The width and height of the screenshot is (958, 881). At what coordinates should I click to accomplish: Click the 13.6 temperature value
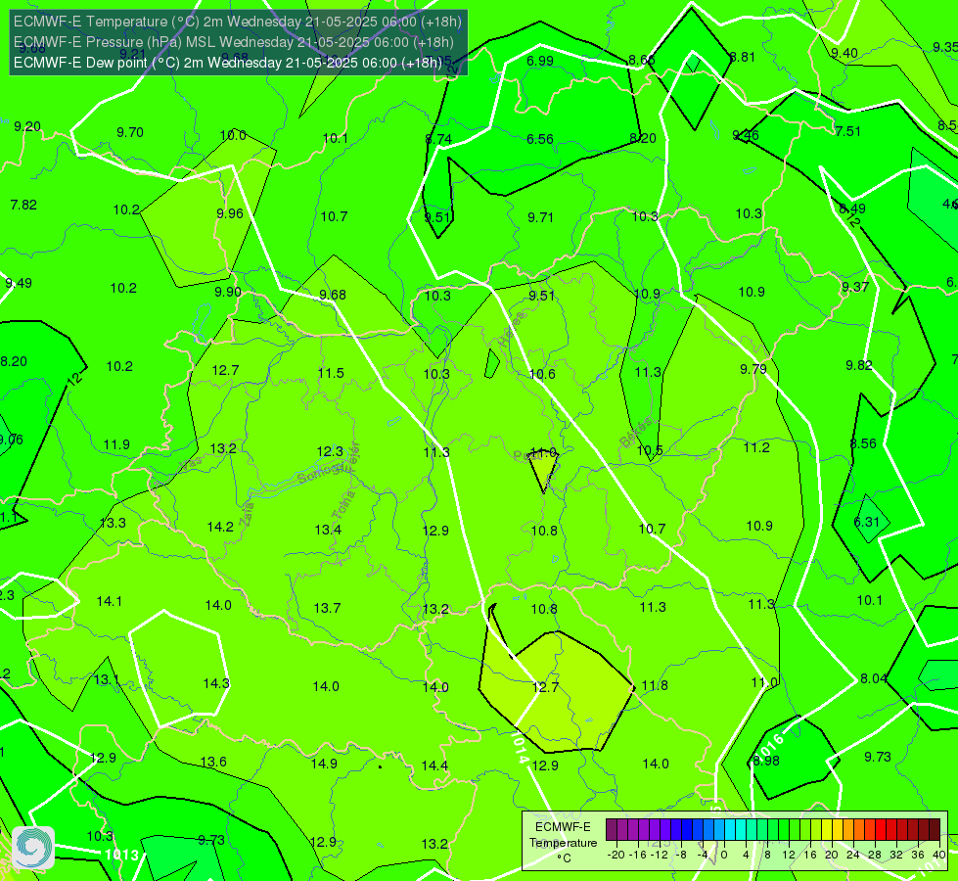tap(213, 762)
